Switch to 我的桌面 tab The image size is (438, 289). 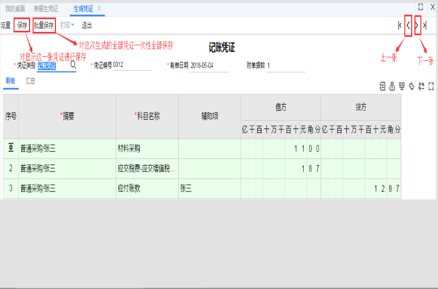[15, 8]
